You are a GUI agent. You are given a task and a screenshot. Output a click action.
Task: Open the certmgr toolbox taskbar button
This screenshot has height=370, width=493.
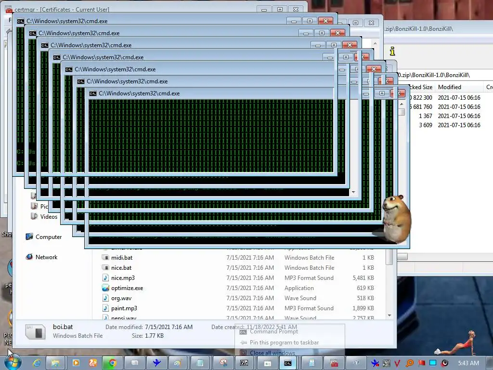tap(334, 363)
